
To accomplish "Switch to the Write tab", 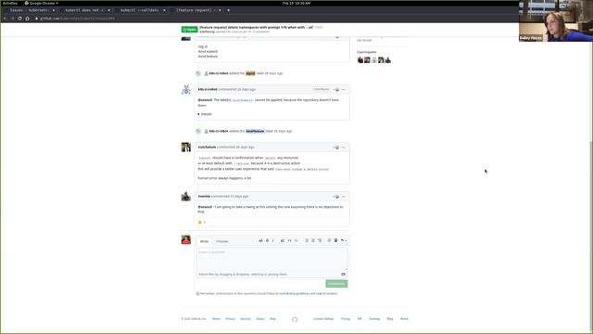I will (204, 241).
